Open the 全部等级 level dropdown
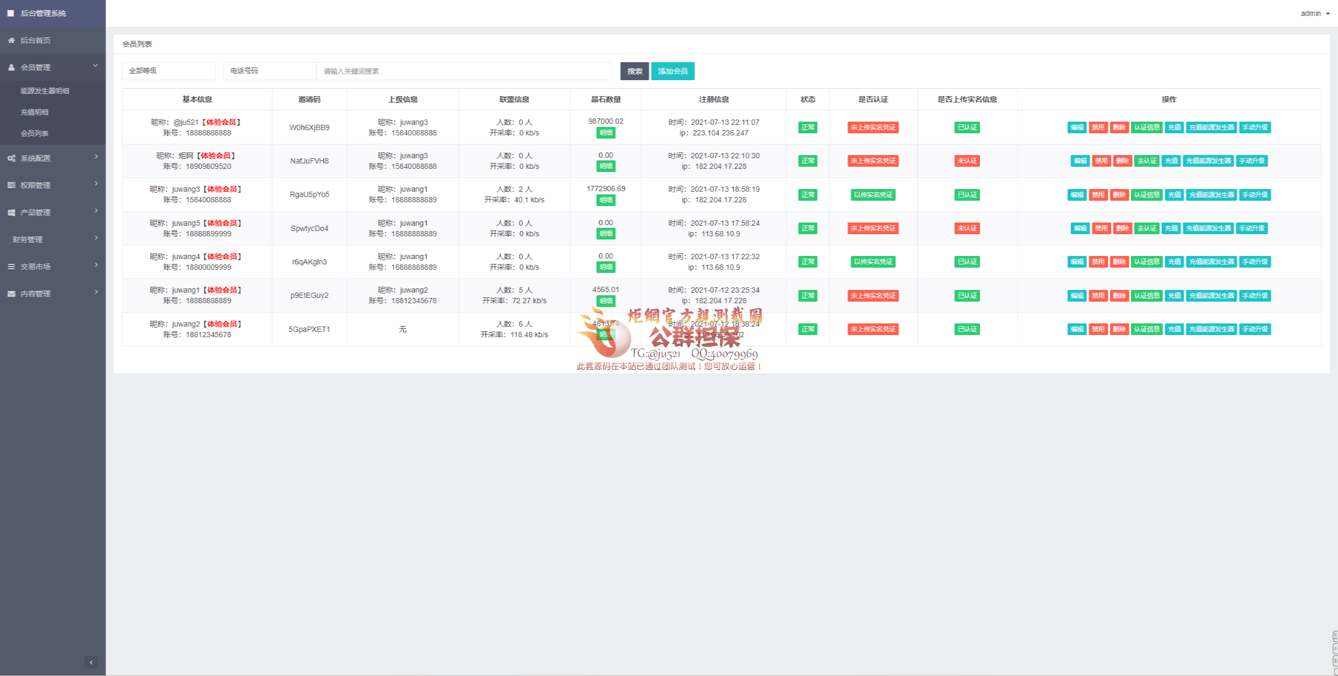Viewport: 1338px width, 676px height. pos(168,71)
